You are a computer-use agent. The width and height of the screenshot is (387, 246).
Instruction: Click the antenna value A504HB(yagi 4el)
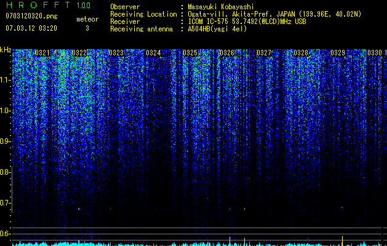point(217,29)
